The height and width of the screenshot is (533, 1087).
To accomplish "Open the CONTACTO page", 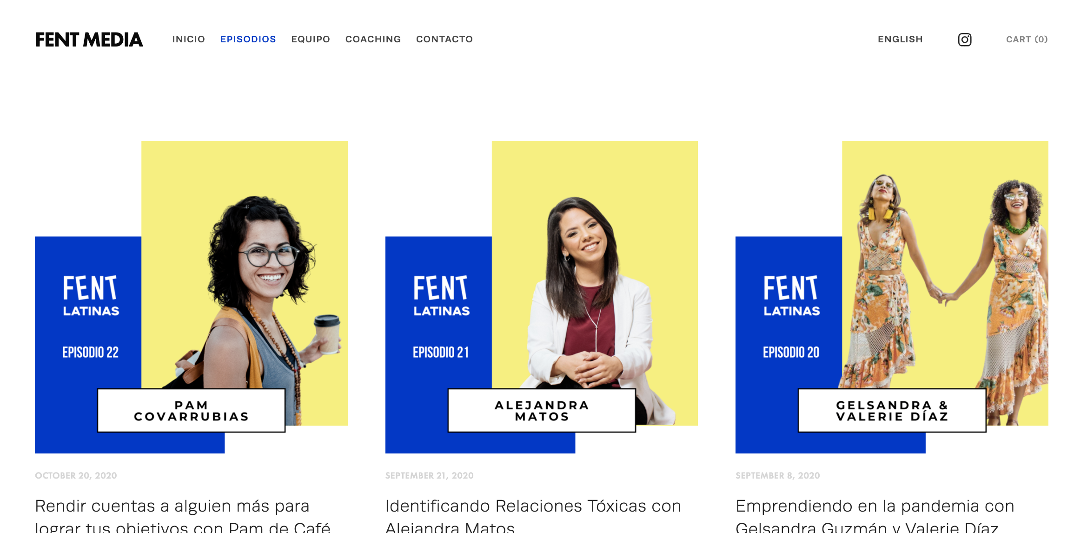I will point(444,39).
